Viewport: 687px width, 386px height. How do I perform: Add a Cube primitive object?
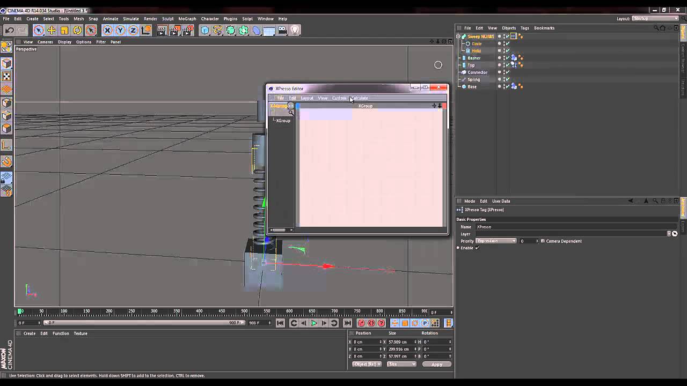click(x=205, y=31)
